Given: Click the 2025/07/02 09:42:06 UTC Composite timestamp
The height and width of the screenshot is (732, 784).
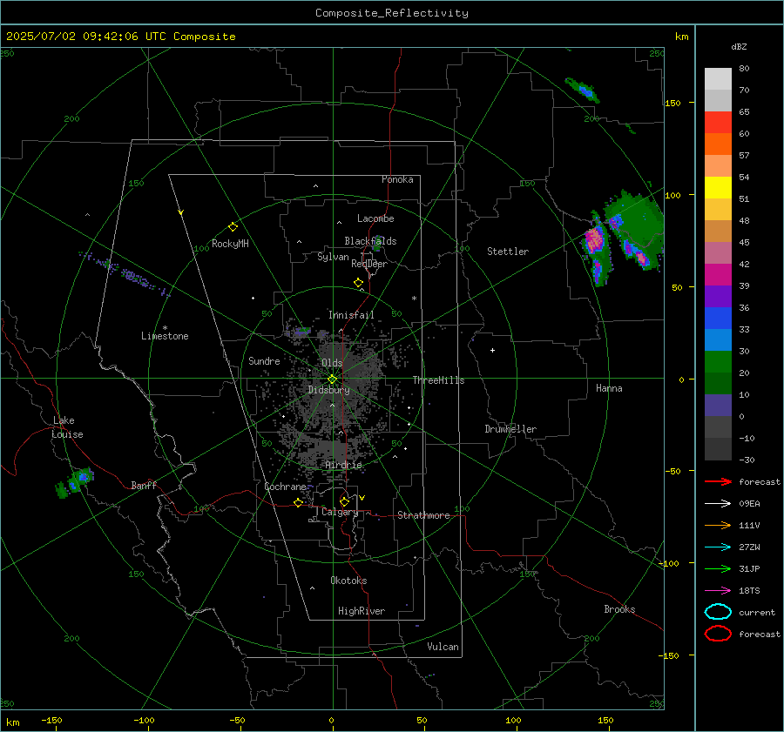Looking at the screenshot, I should pyautogui.click(x=120, y=37).
